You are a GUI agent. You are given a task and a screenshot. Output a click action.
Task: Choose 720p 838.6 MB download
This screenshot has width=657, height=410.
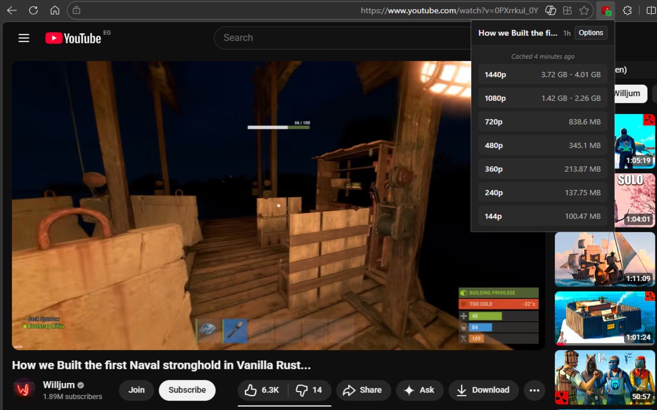click(x=543, y=121)
